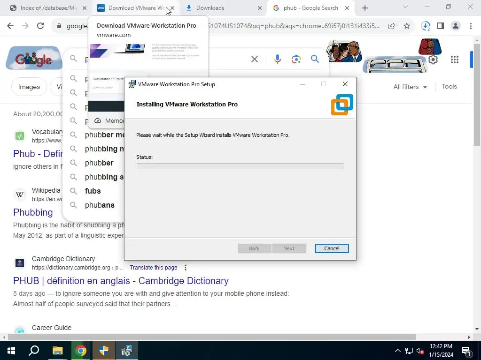Open Windows taskbar search

[34, 351]
